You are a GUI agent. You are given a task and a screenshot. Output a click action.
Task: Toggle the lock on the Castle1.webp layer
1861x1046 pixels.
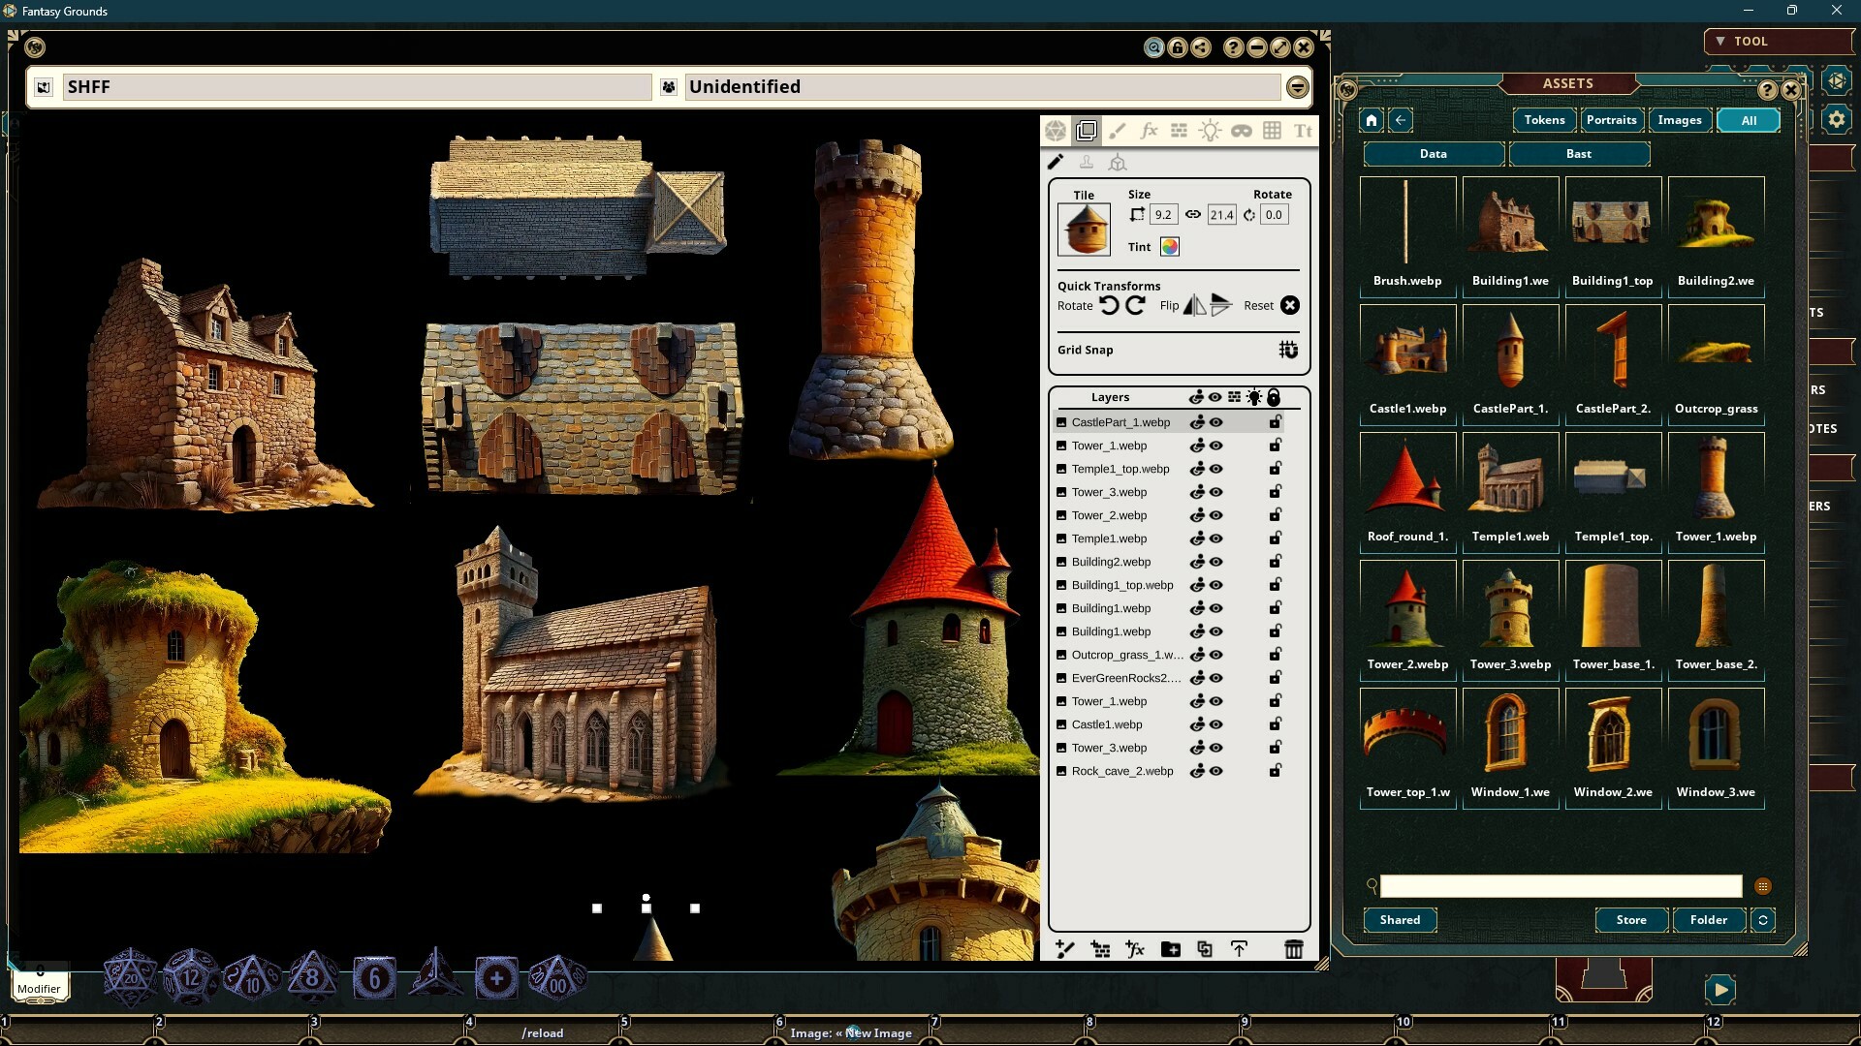1275,723
